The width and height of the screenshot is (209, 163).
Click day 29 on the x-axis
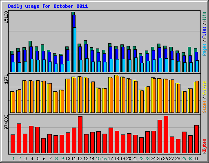pyautogui.click(x=184, y=159)
